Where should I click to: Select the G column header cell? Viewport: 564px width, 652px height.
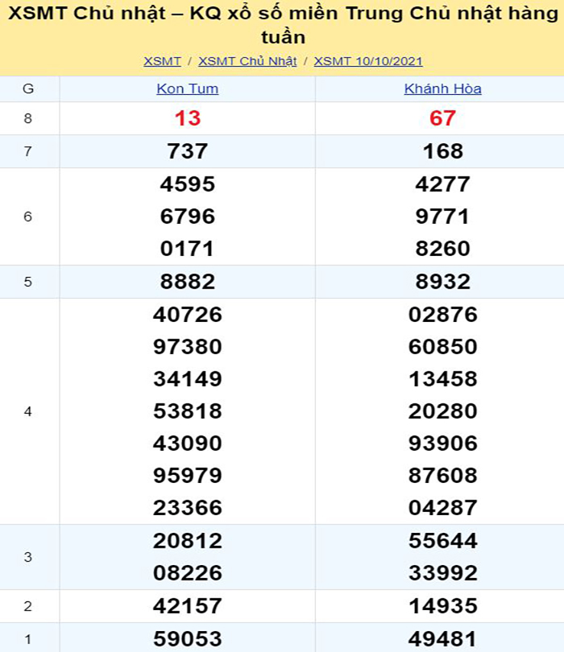point(28,89)
